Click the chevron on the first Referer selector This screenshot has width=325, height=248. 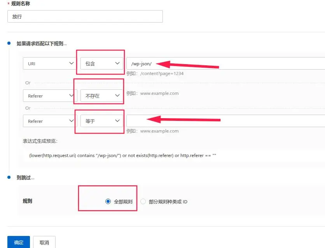click(71, 96)
